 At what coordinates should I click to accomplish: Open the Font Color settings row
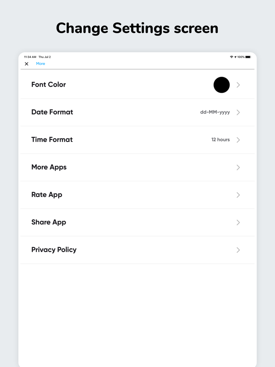click(49, 84)
